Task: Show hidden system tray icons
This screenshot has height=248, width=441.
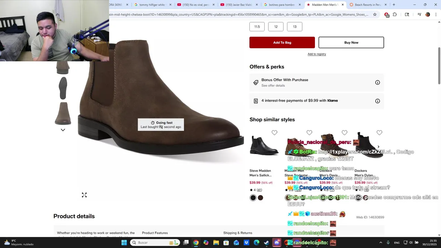Action: 381,242
